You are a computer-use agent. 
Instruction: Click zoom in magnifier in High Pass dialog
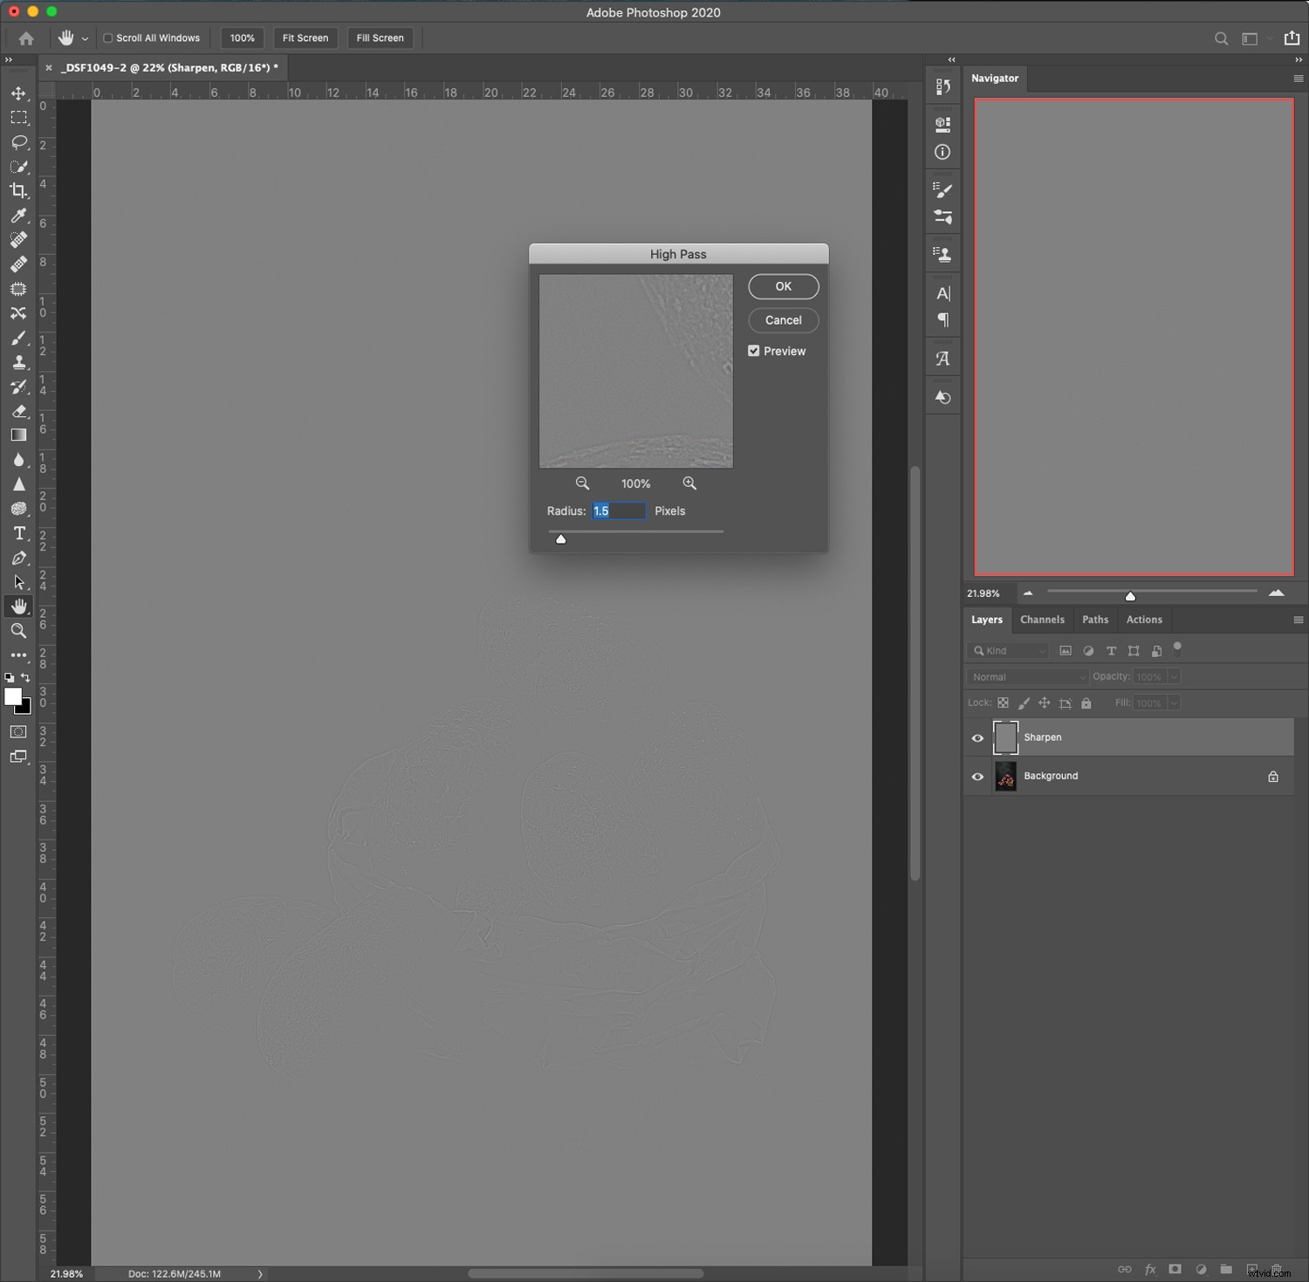689,483
